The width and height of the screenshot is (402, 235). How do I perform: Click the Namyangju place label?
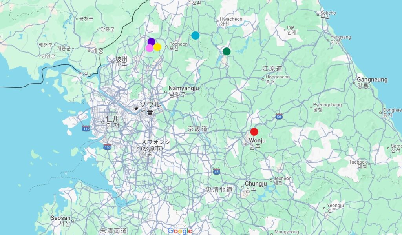(x=184, y=89)
